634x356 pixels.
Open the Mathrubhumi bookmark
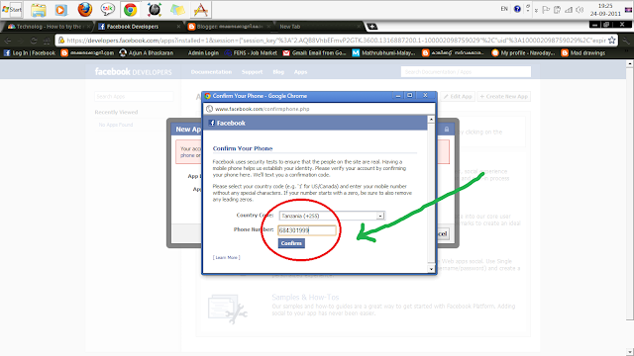(383, 52)
